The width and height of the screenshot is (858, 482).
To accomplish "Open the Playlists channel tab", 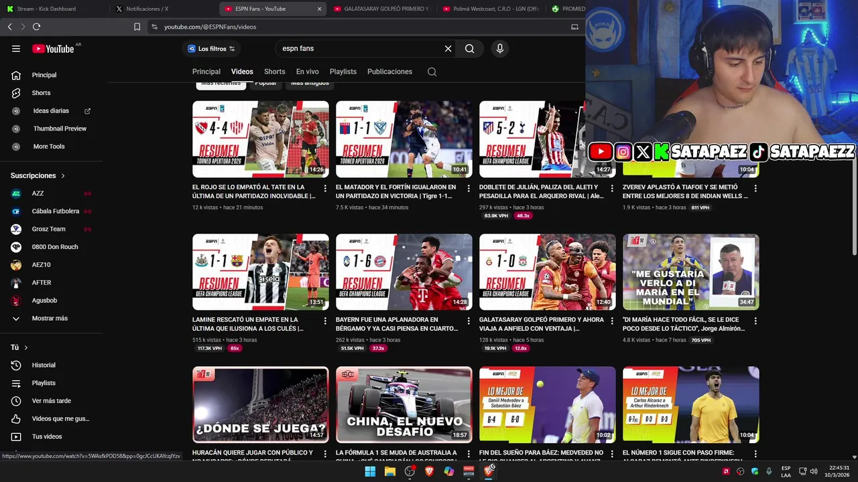I will pos(343,72).
